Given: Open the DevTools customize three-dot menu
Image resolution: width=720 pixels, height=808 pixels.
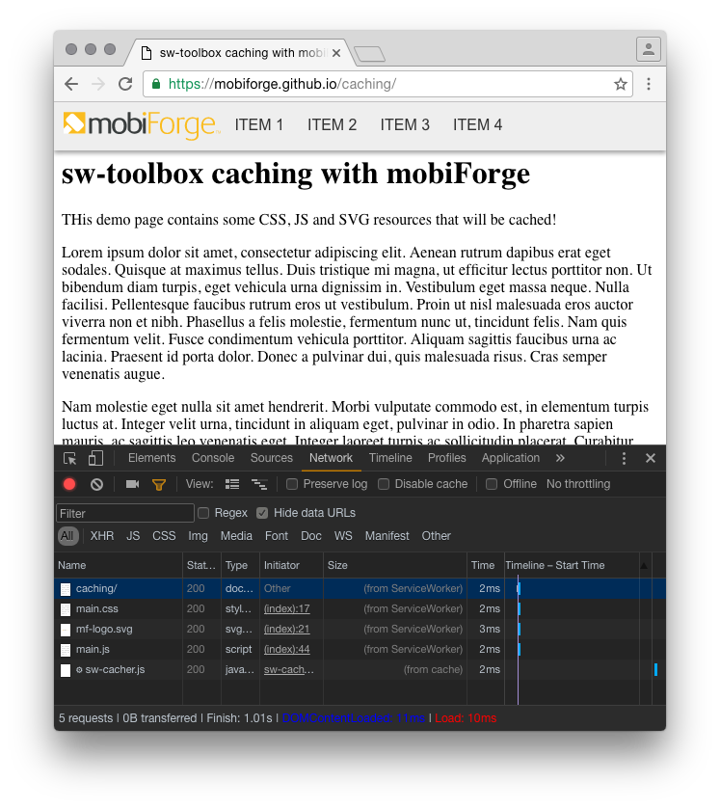Looking at the screenshot, I should point(624,458).
